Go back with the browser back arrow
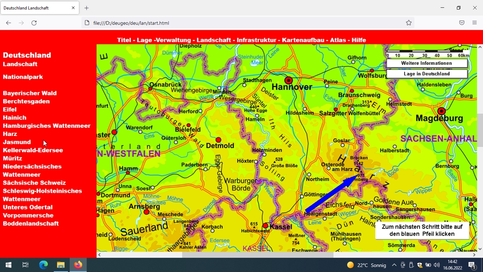The width and height of the screenshot is (483, 272). [x=8, y=23]
